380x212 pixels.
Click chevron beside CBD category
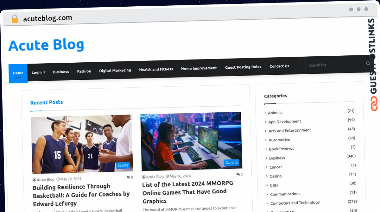(267, 185)
